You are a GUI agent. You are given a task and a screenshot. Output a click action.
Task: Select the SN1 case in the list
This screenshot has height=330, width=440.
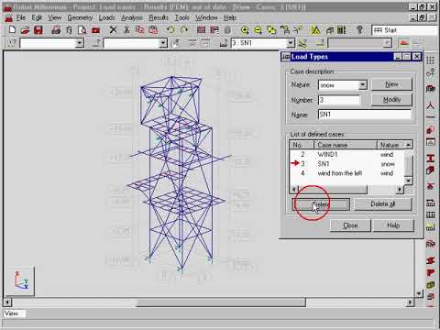click(346, 164)
